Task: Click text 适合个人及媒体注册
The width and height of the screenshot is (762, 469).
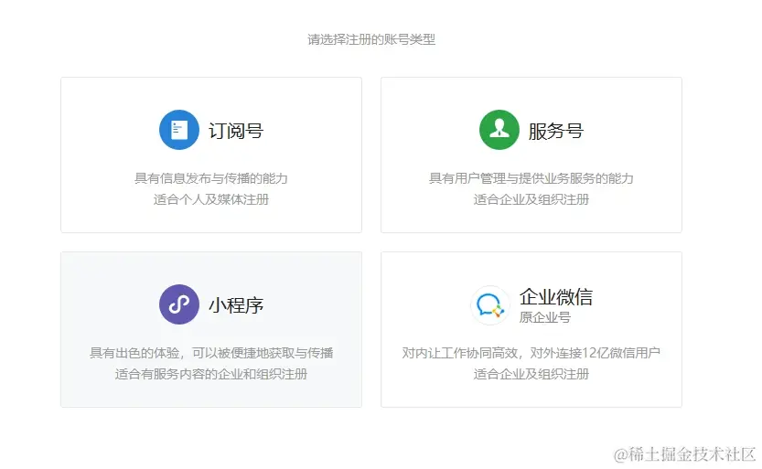Action: click(211, 199)
